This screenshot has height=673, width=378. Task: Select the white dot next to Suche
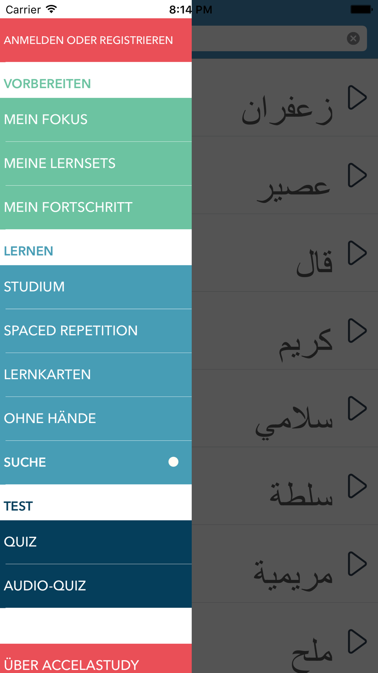174,462
